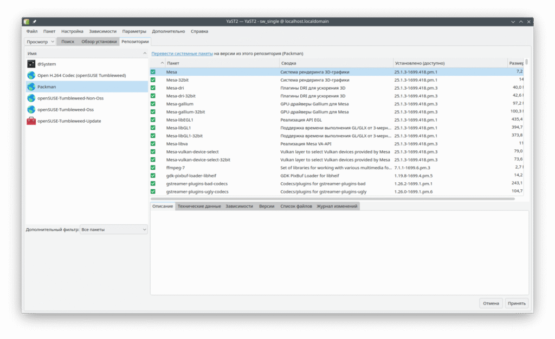Image resolution: width=555 pixels, height=339 pixels.
Task: Sort by the Сводка column header
Action: [x=336, y=63]
